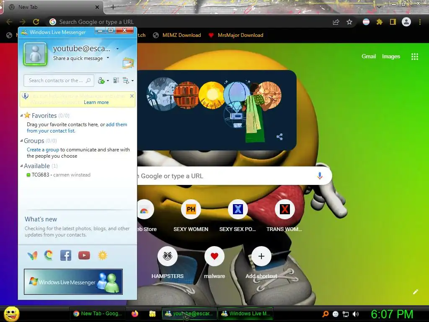The width and height of the screenshot is (429, 322).
Task: Open the HAMPSTERS shortcut
Action: pos(168,263)
